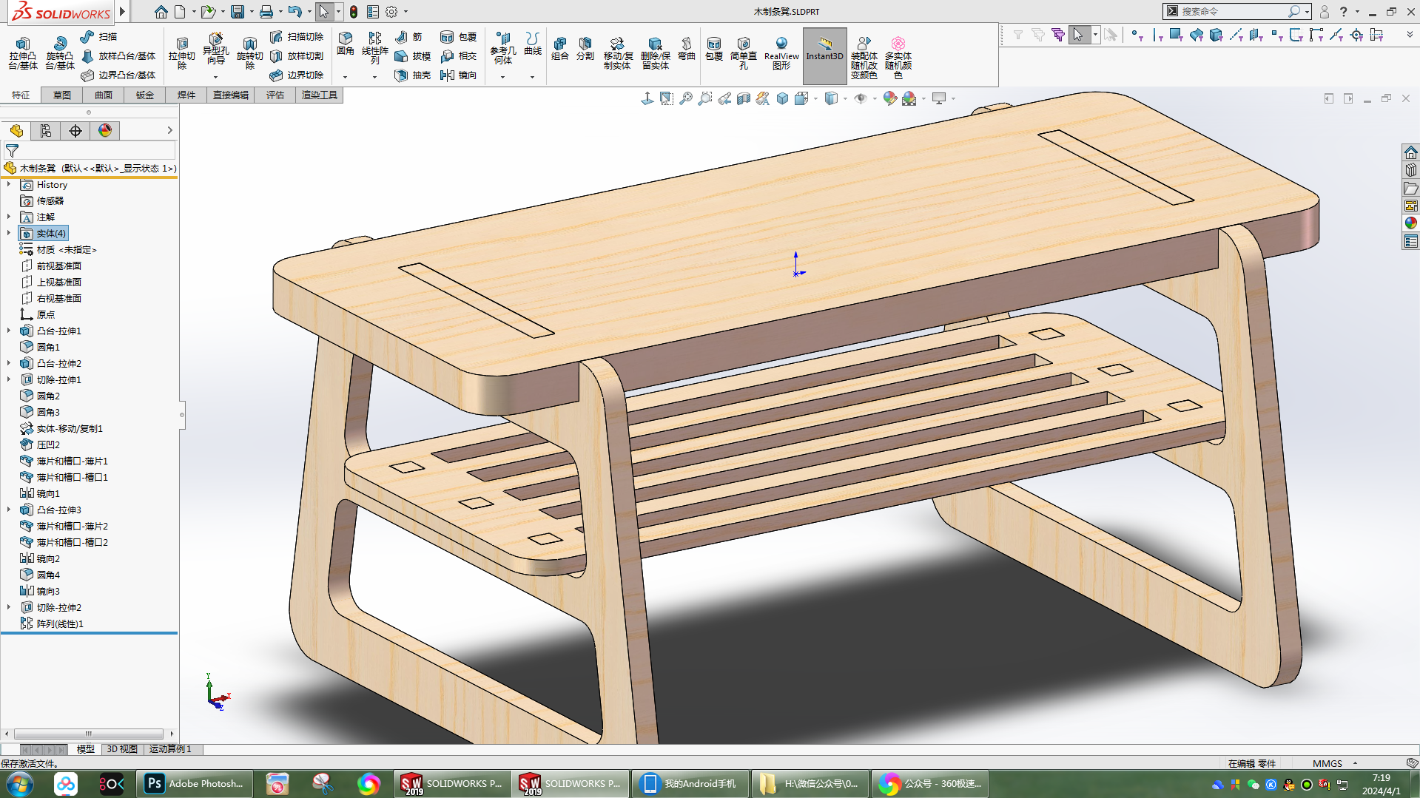Viewport: 1420px width, 798px height.
Task: Open the 钣金 sheet metal tab
Action: point(145,95)
